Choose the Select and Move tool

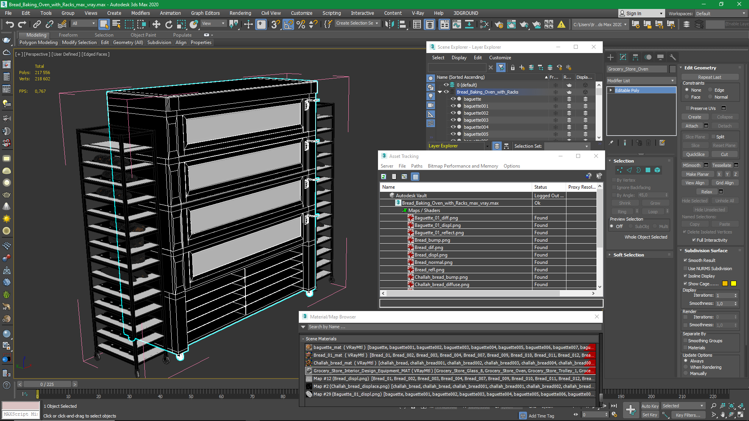[x=156, y=24]
